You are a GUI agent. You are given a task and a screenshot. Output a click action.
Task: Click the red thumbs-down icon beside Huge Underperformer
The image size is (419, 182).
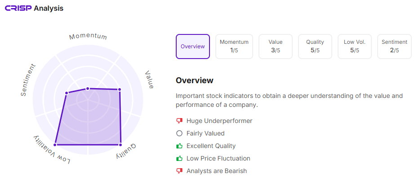coord(179,121)
